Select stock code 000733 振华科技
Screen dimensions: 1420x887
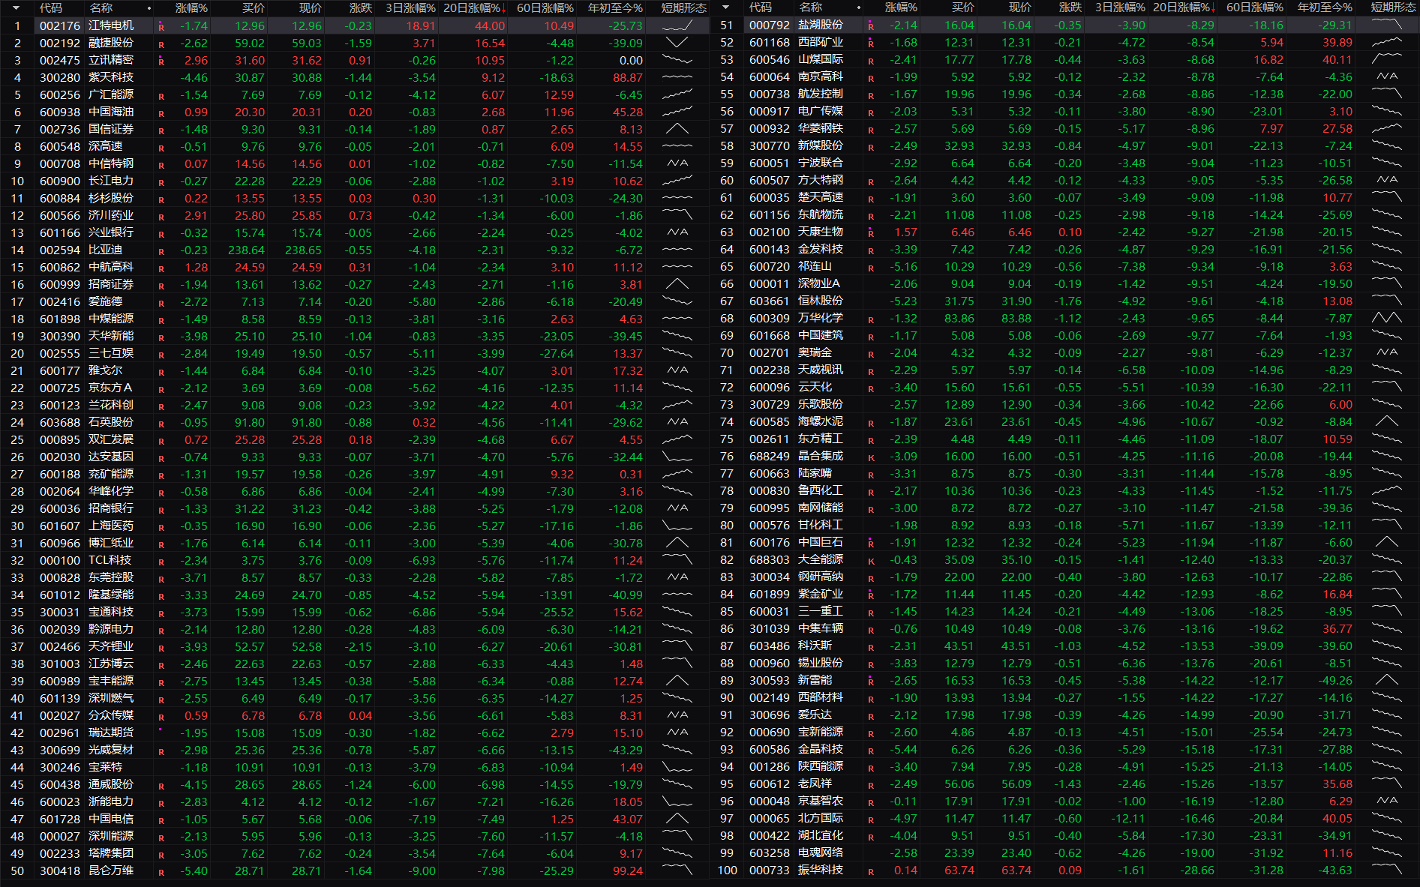(x=770, y=870)
